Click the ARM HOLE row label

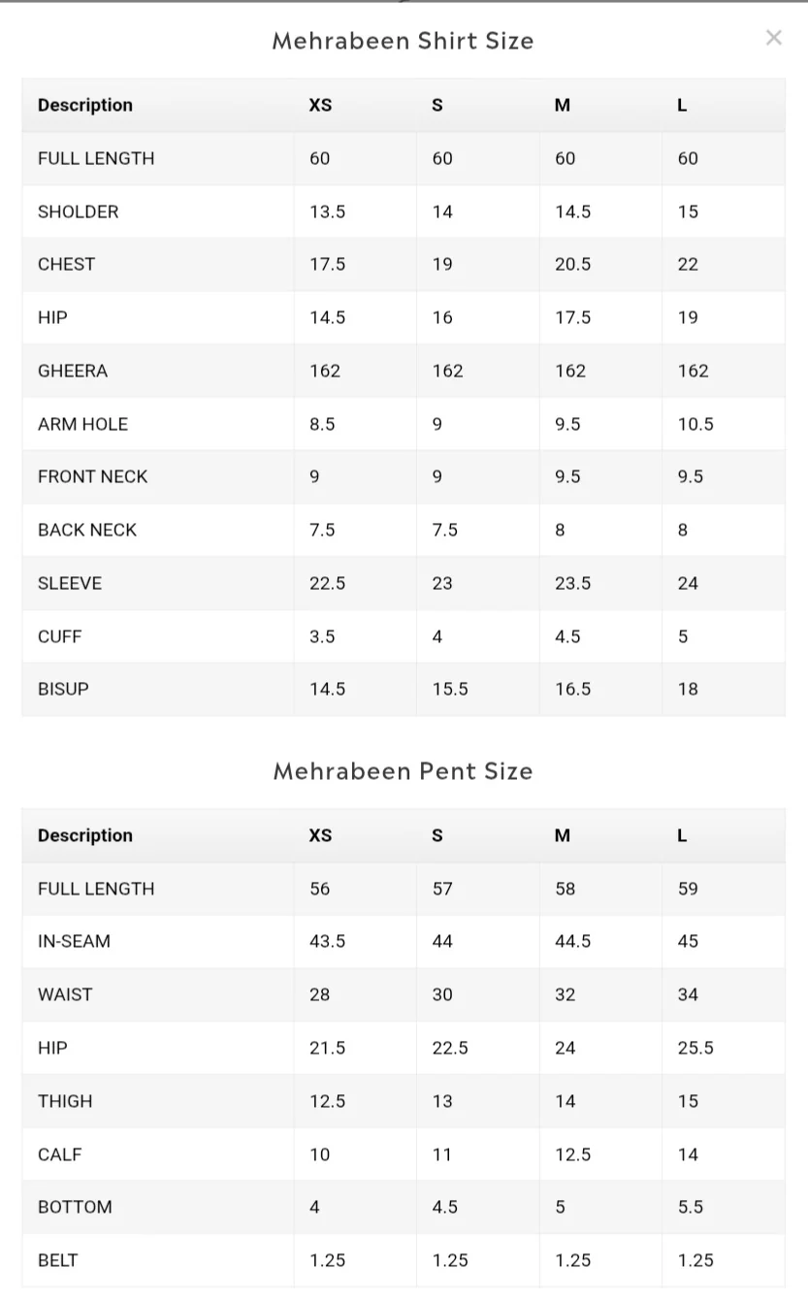(82, 424)
